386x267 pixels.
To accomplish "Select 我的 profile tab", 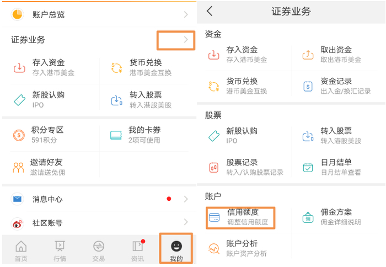I will point(176,250).
